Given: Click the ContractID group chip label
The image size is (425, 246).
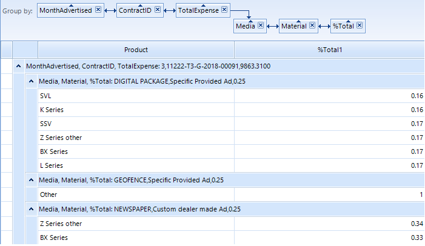Looking at the screenshot, I should [x=135, y=10].
